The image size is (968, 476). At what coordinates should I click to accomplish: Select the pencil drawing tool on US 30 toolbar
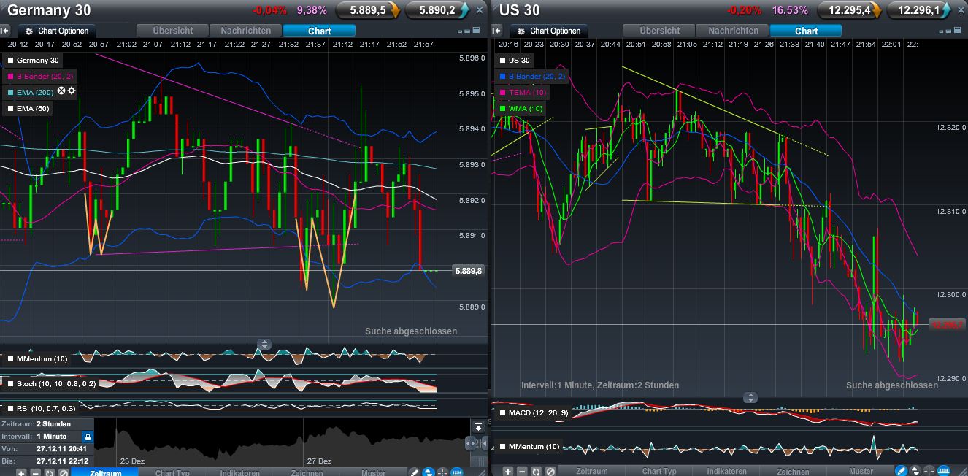900,471
